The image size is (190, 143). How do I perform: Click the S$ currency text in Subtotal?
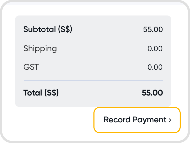65,29
